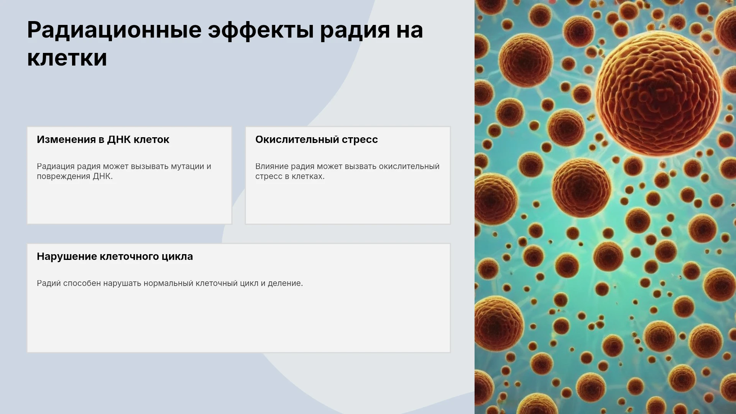The image size is (736, 414).
Task: Click the medium cell in the image center
Action: [x=582, y=188]
